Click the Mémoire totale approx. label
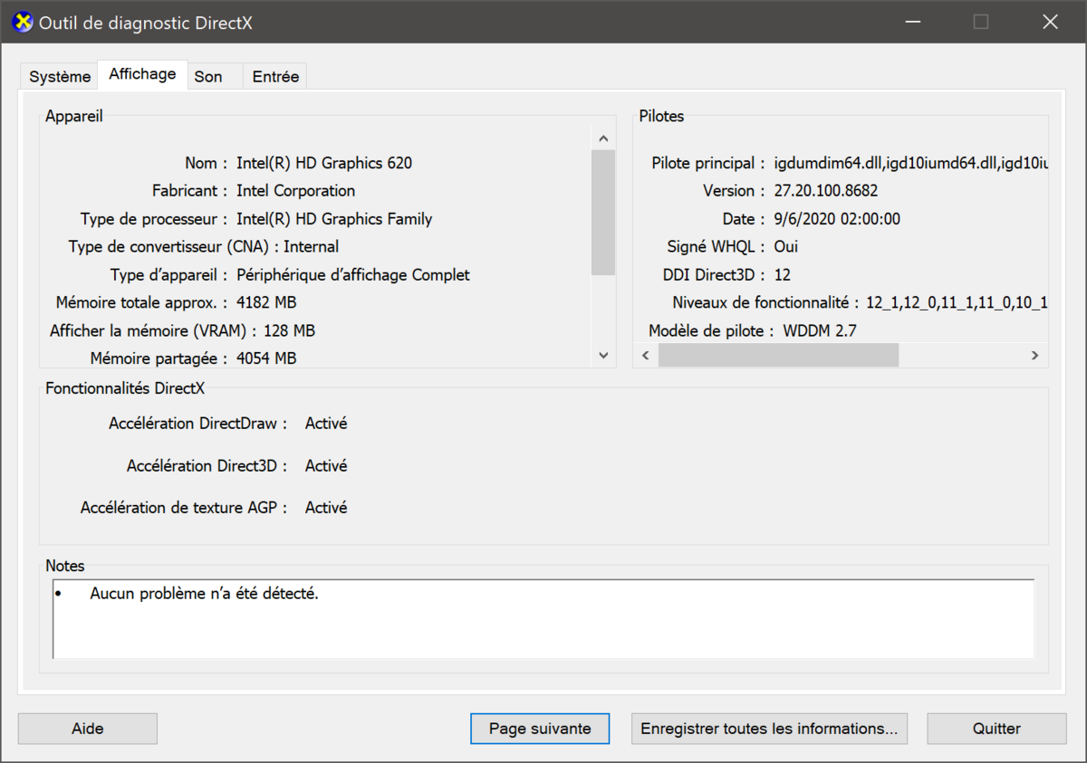 tap(142, 302)
